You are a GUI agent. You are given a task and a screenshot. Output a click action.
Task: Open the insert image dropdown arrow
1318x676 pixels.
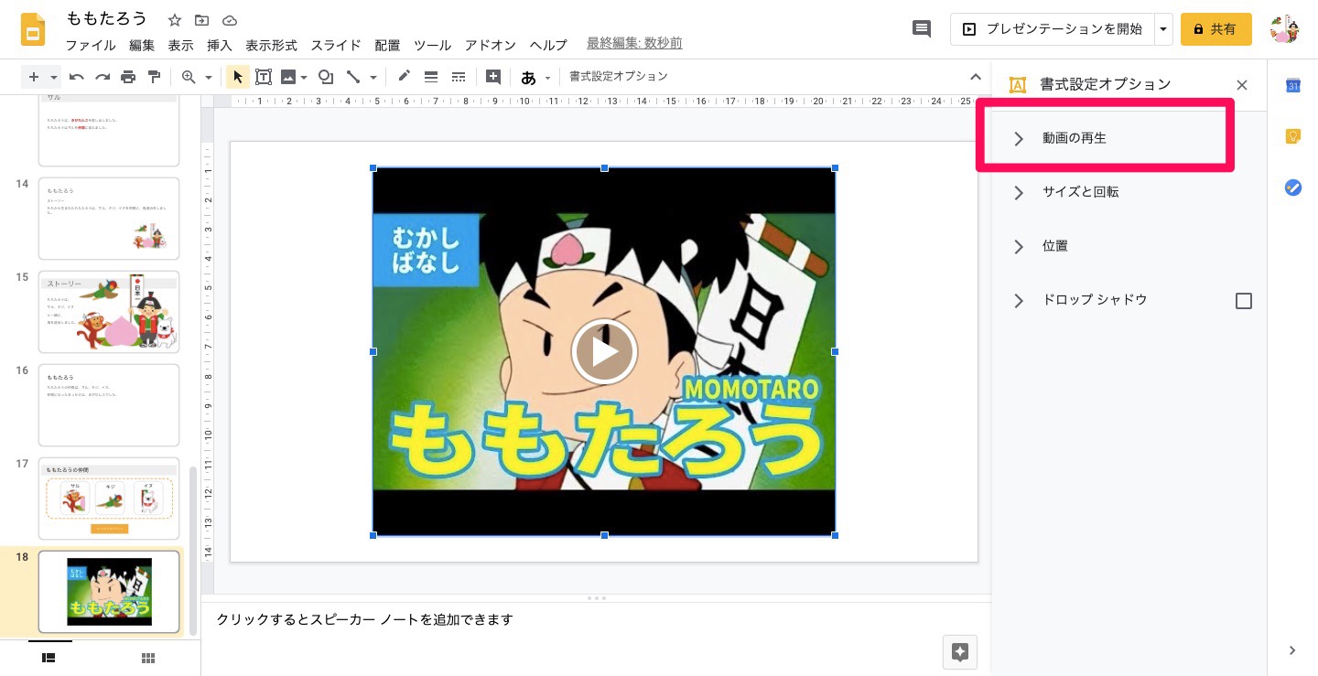tap(303, 77)
